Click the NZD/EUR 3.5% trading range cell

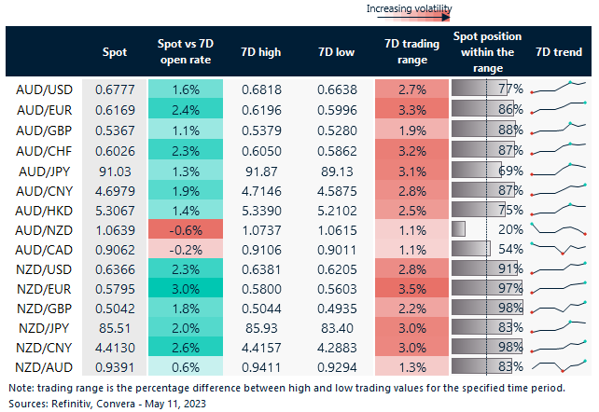tap(406, 288)
